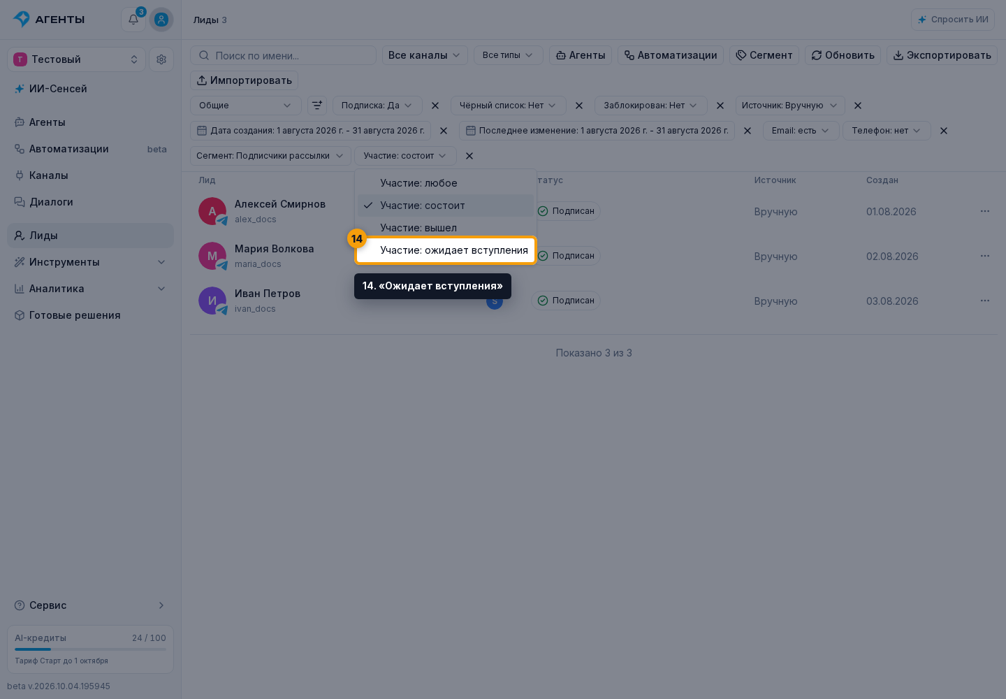This screenshot has height=699, width=1006.
Task: Click the Сегмент toolbar button
Action: pyautogui.click(x=764, y=55)
